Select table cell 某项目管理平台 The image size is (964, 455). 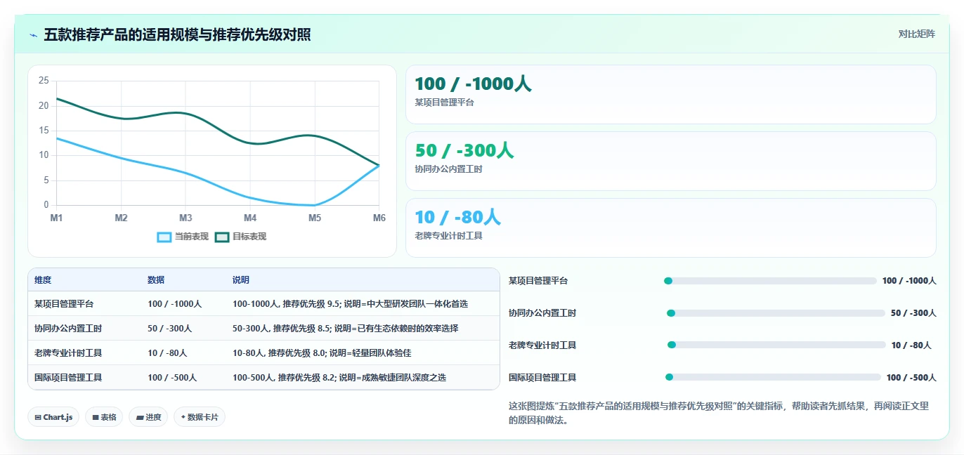click(64, 304)
